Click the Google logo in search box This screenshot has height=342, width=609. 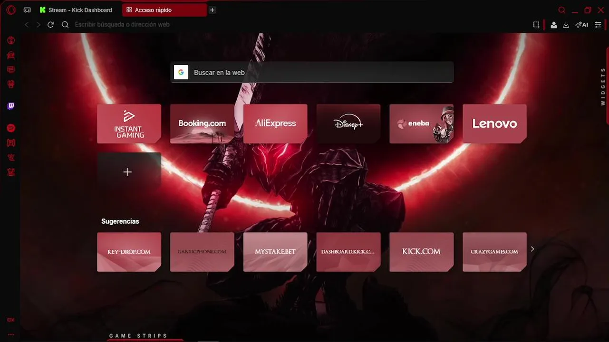(181, 72)
